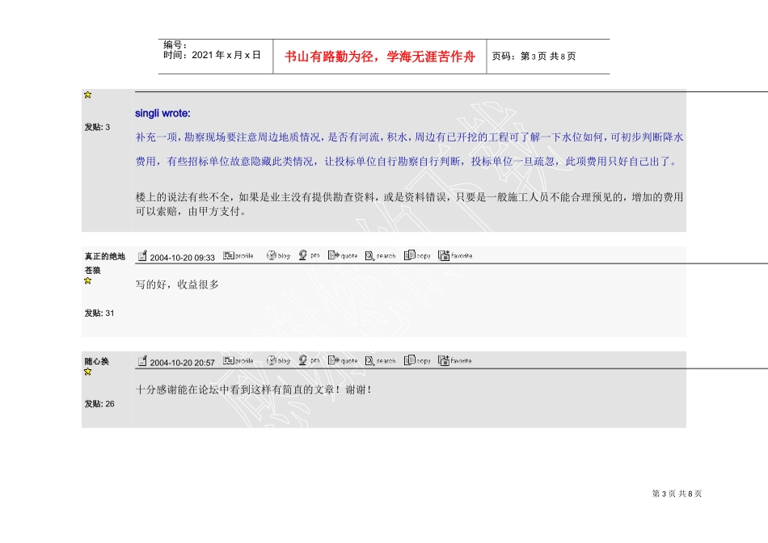The image size is (768, 543).
Task: Click reply line 可以索赔，由甲方支付。
Action: [x=191, y=212]
